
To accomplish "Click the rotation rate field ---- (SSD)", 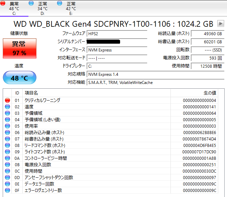I will 208,50.
